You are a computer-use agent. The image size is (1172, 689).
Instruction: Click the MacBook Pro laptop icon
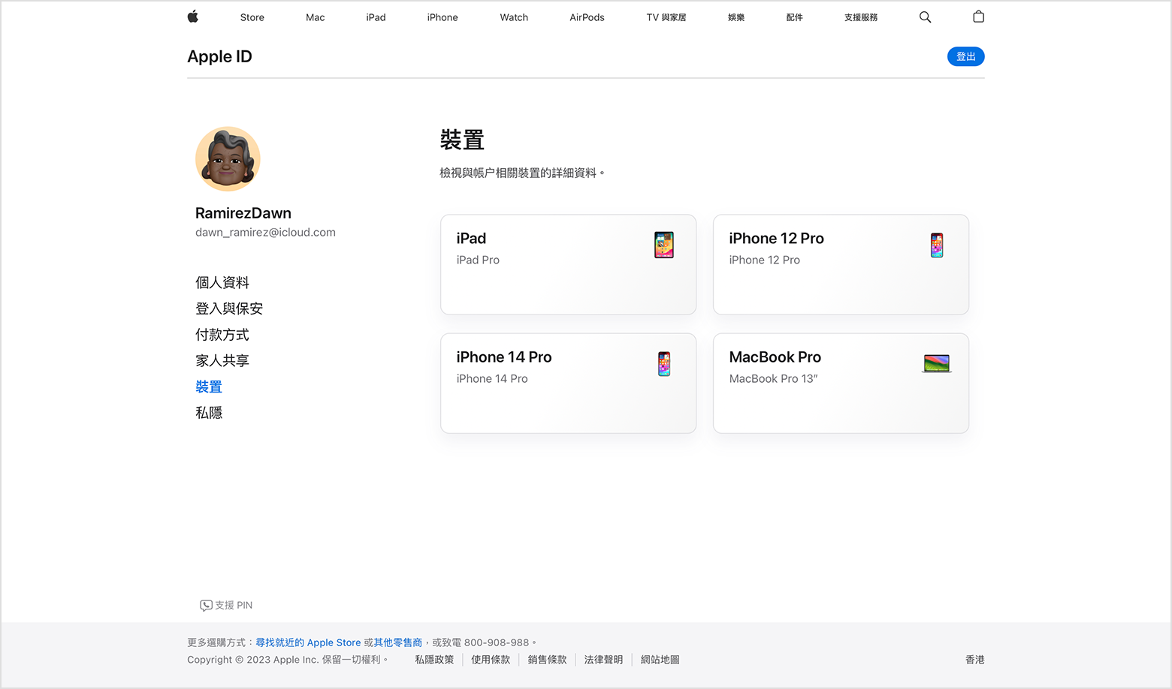point(937,364)
